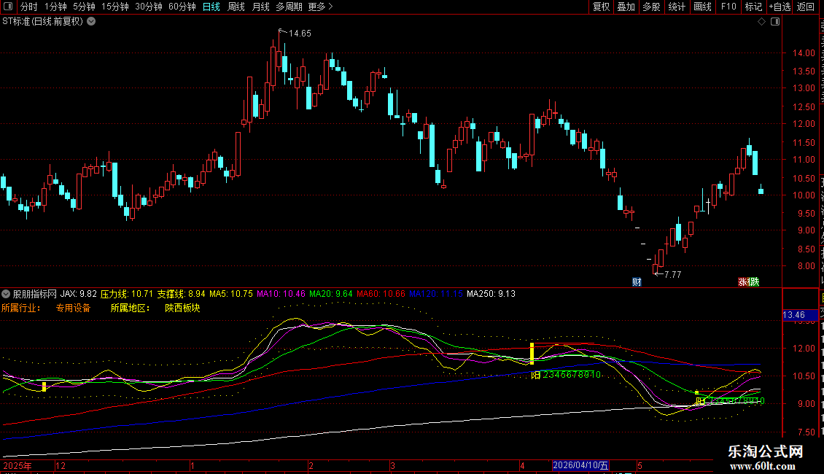
Task: Open the 多股 multi-stock view
Action: tap(651, 7)
